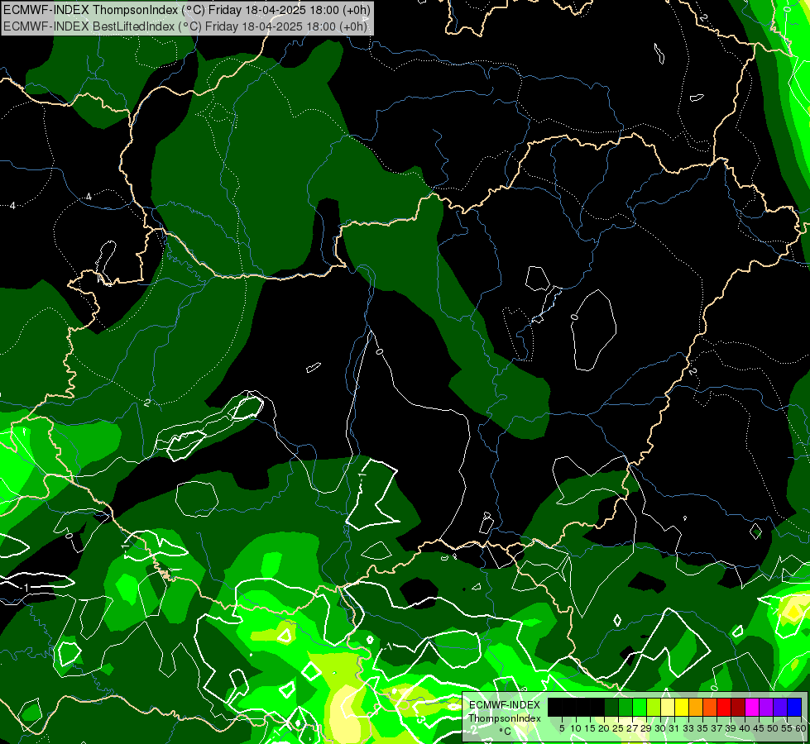Click the '°C' unit label in legend
The image size is (810, 744).
click(506, 731)
